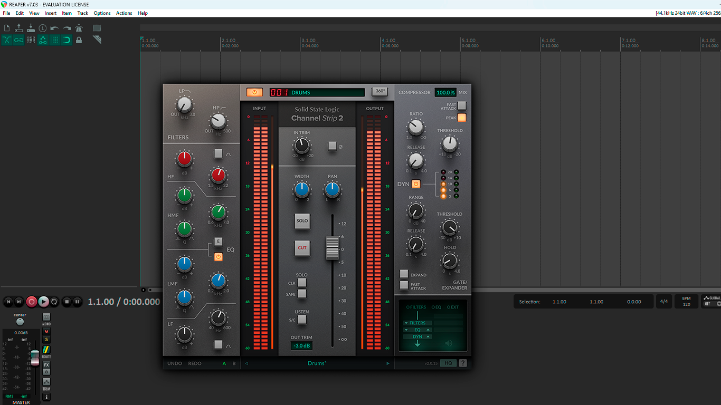This screenshot has width=721, height=405.
Task: Toggle grid lines toolbar icon
Action: [55, 40]
